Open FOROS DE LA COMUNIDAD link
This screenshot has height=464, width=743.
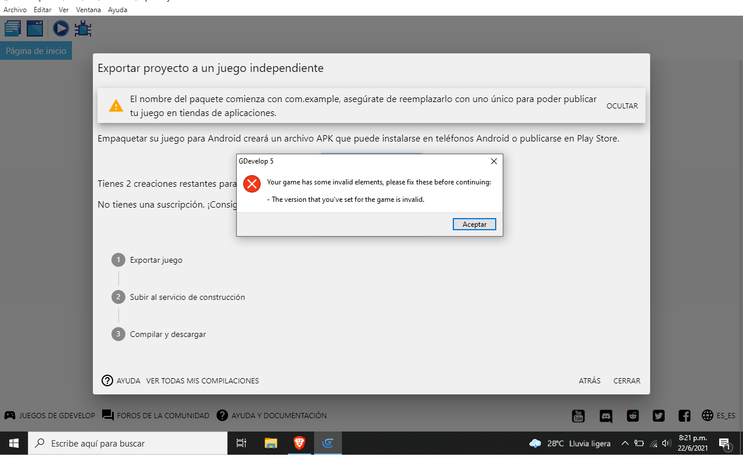point(156,415)
